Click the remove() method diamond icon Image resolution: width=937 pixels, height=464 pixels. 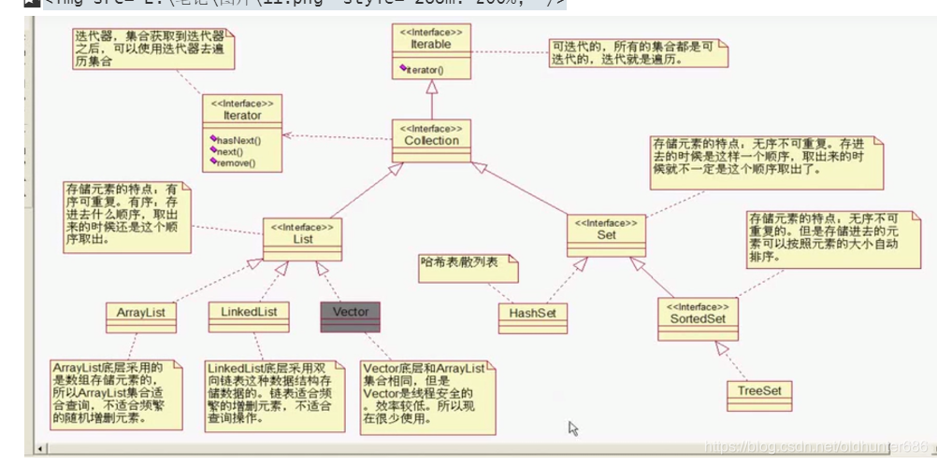tap(212, 161)
